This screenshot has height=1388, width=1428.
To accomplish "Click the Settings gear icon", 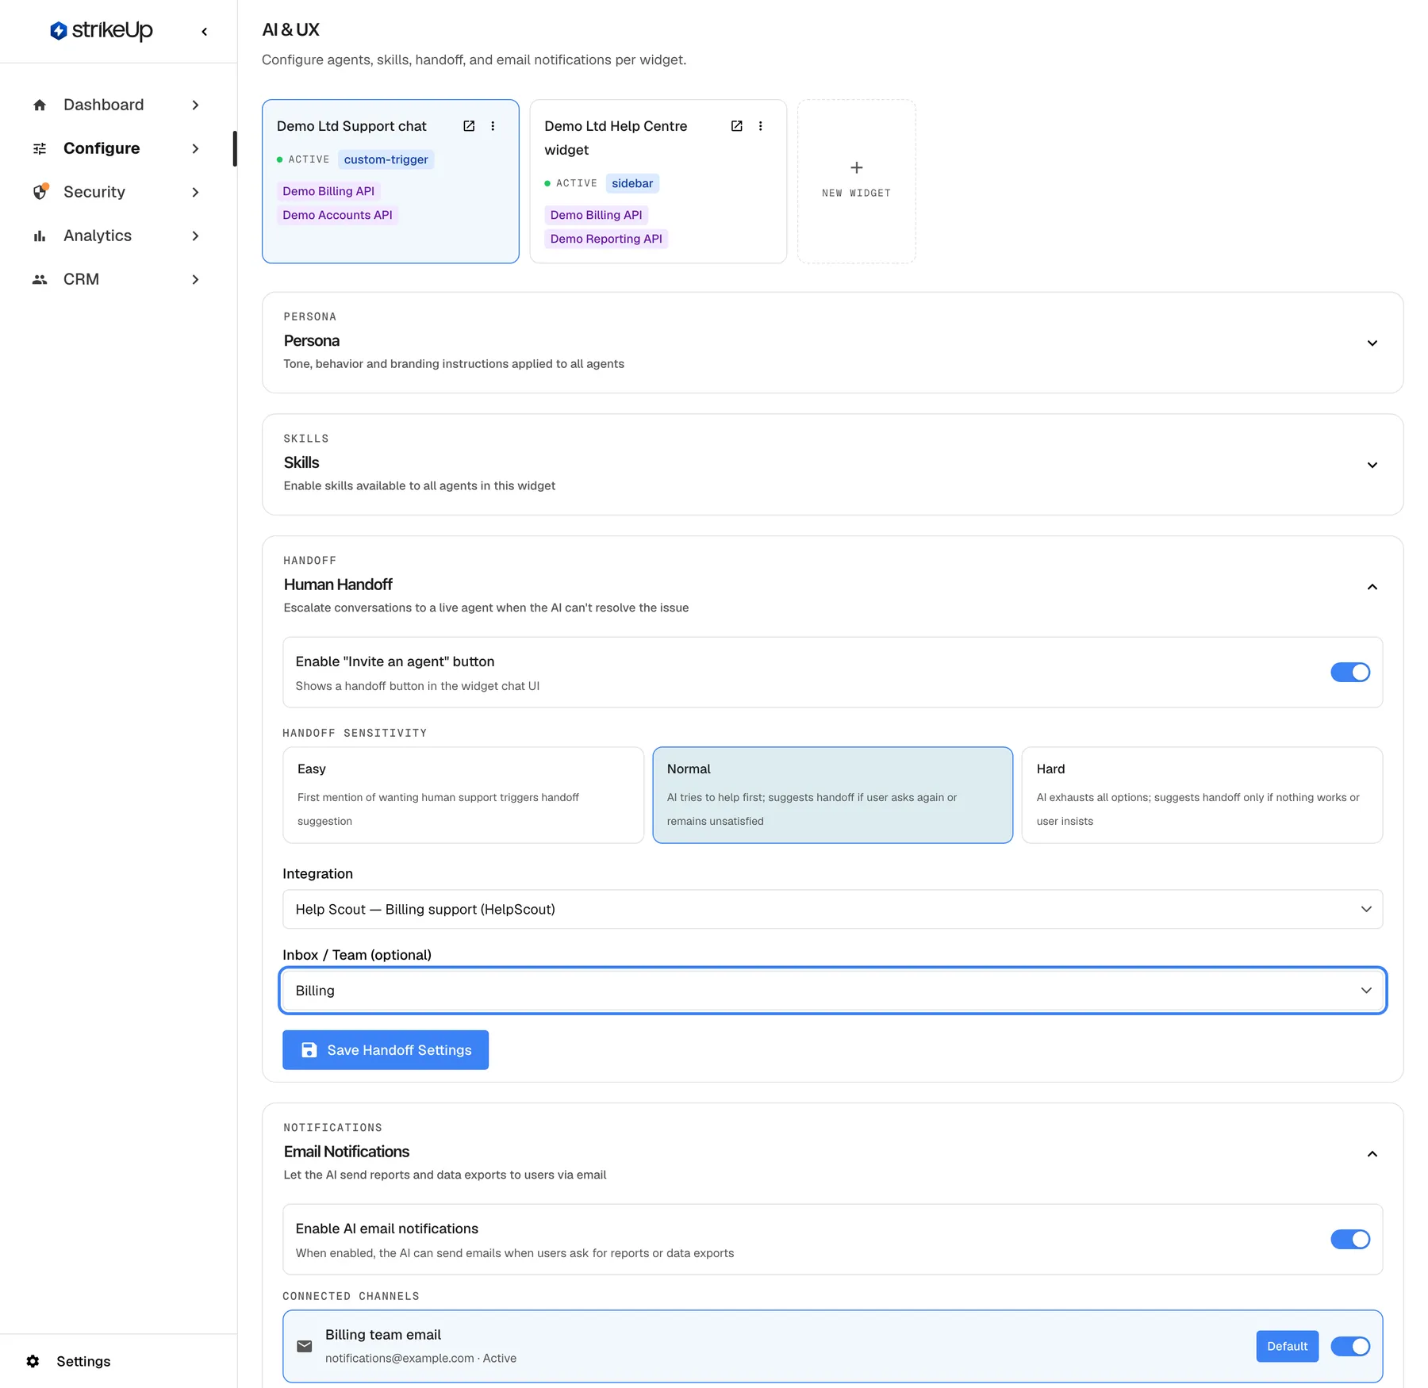I will (33, 1361).
